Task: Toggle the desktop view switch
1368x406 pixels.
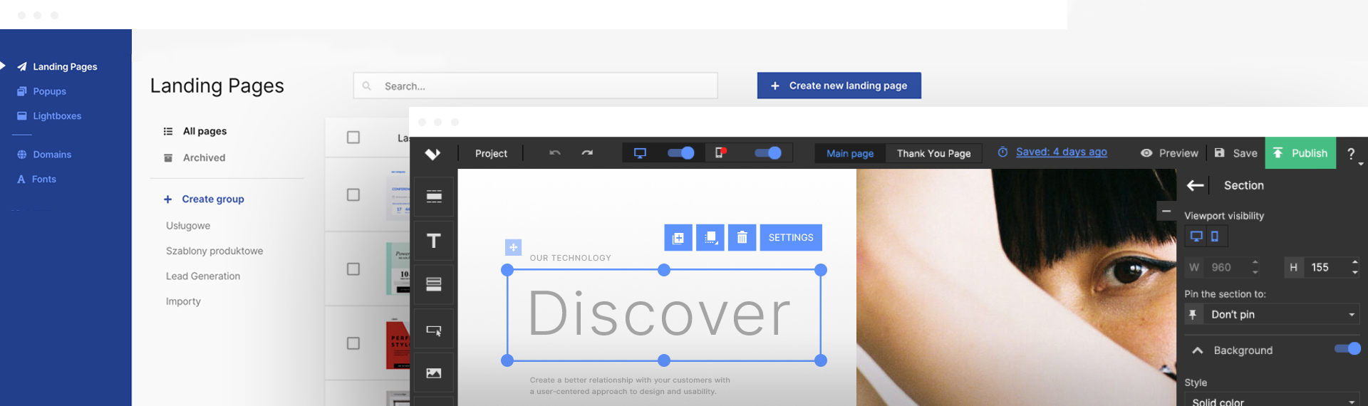Action: (x=681, y=152)
